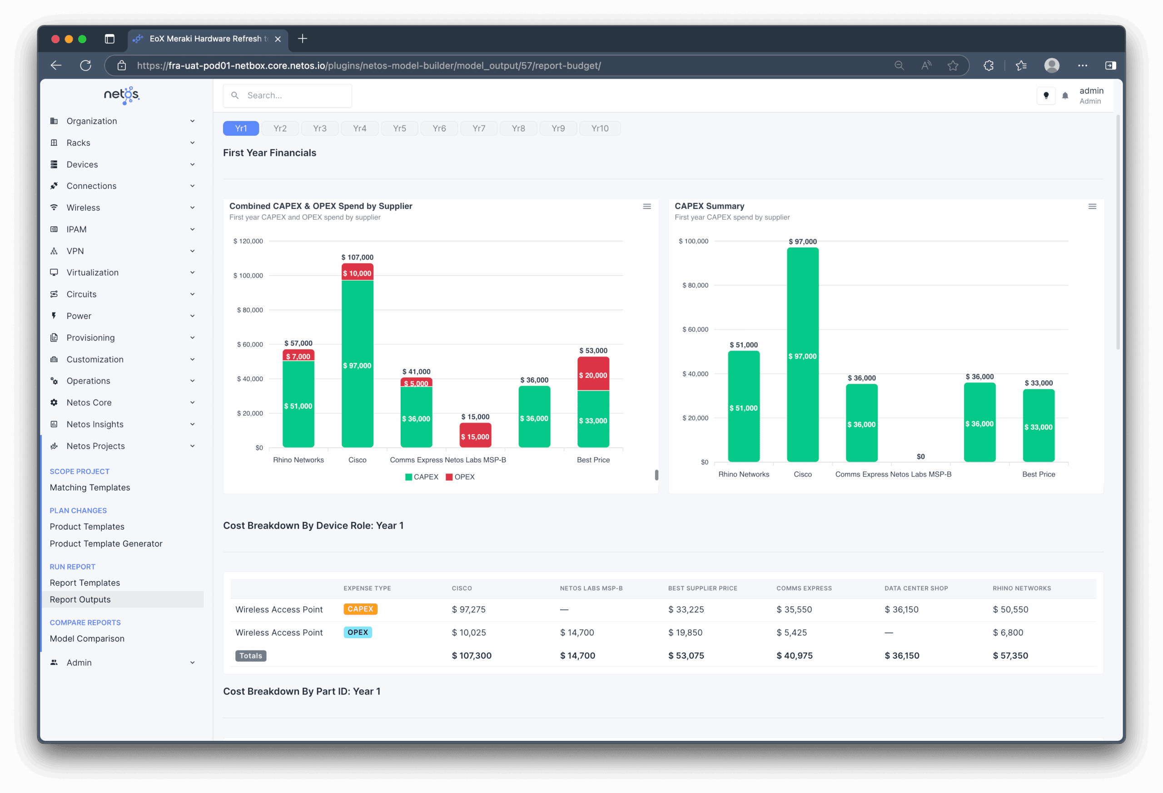The width and height of the screenshot is (1163, 793).
Task: Click the Cisco CAPEX green bar segment
Action: click(x=358, y=364)
